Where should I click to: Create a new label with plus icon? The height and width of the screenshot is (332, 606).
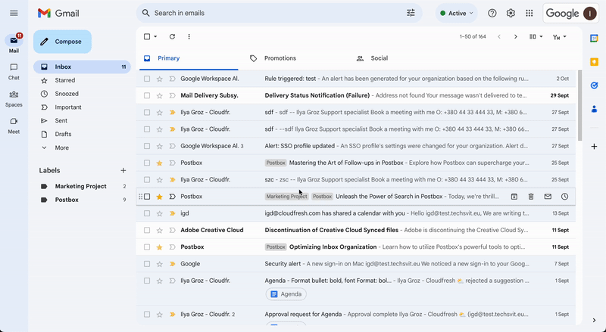pos(123,170)
